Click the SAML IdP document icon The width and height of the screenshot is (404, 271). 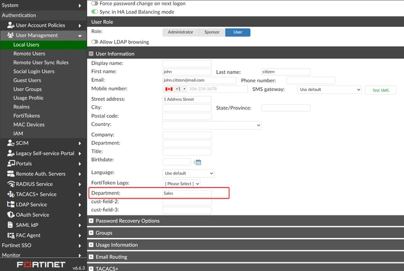(10, 225)
